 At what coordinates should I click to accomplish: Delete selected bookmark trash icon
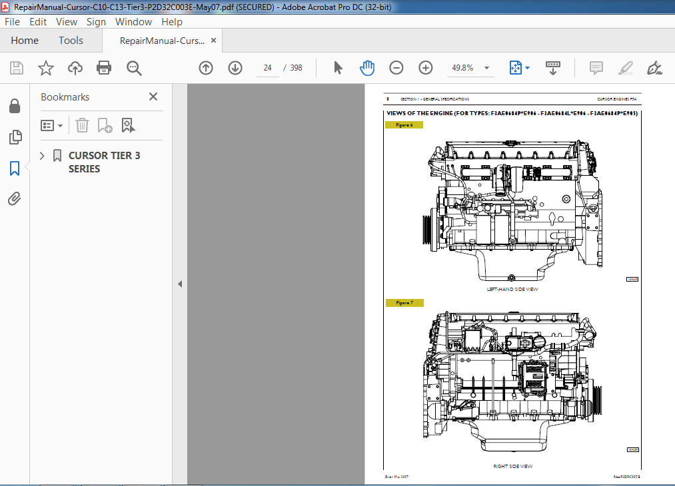[82, 126]
